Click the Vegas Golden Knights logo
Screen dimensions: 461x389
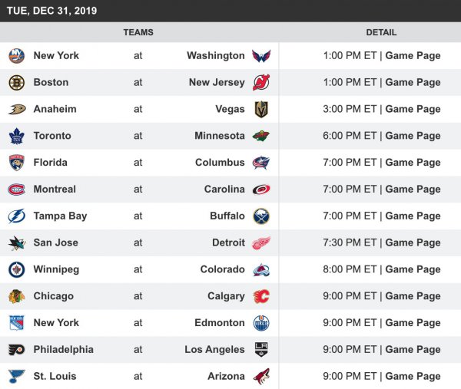pos(261,110)
